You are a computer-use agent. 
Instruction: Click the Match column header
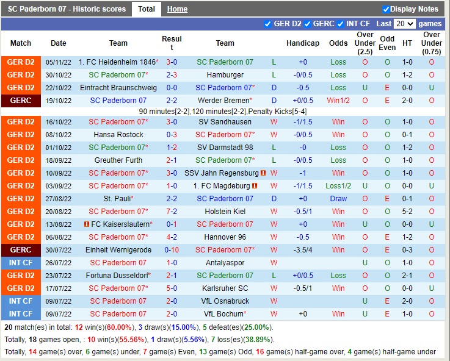(x=21, y=43)
